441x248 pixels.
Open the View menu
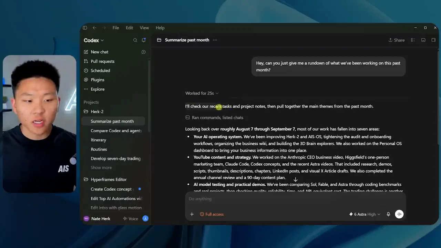click(144, 28)
